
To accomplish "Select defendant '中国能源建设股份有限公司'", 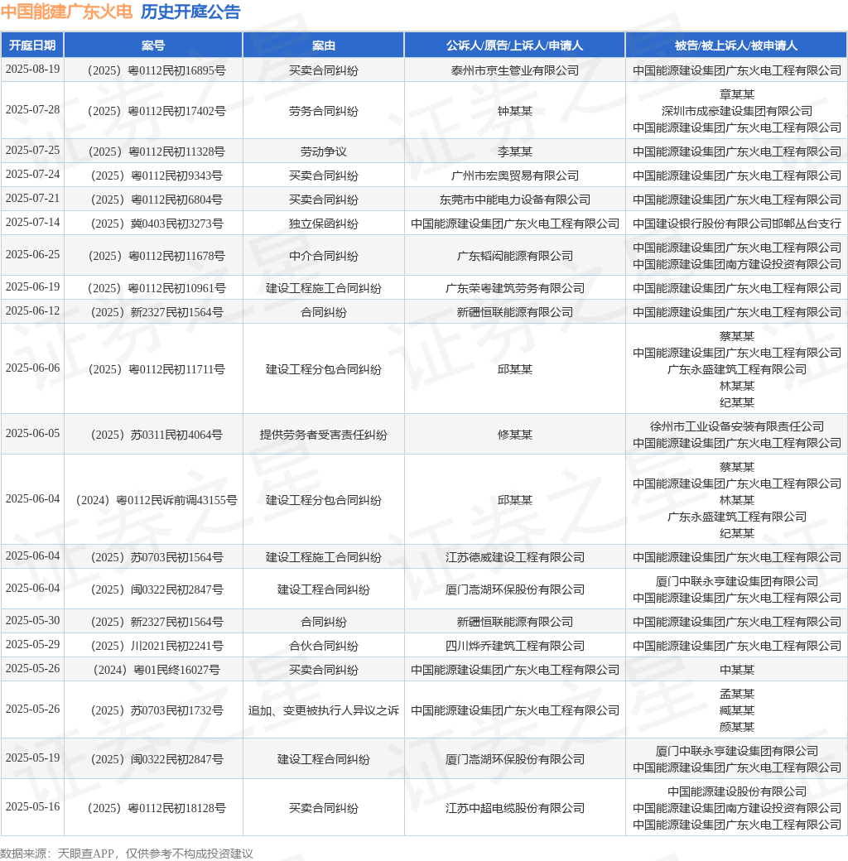I will (x=736, y=791).
